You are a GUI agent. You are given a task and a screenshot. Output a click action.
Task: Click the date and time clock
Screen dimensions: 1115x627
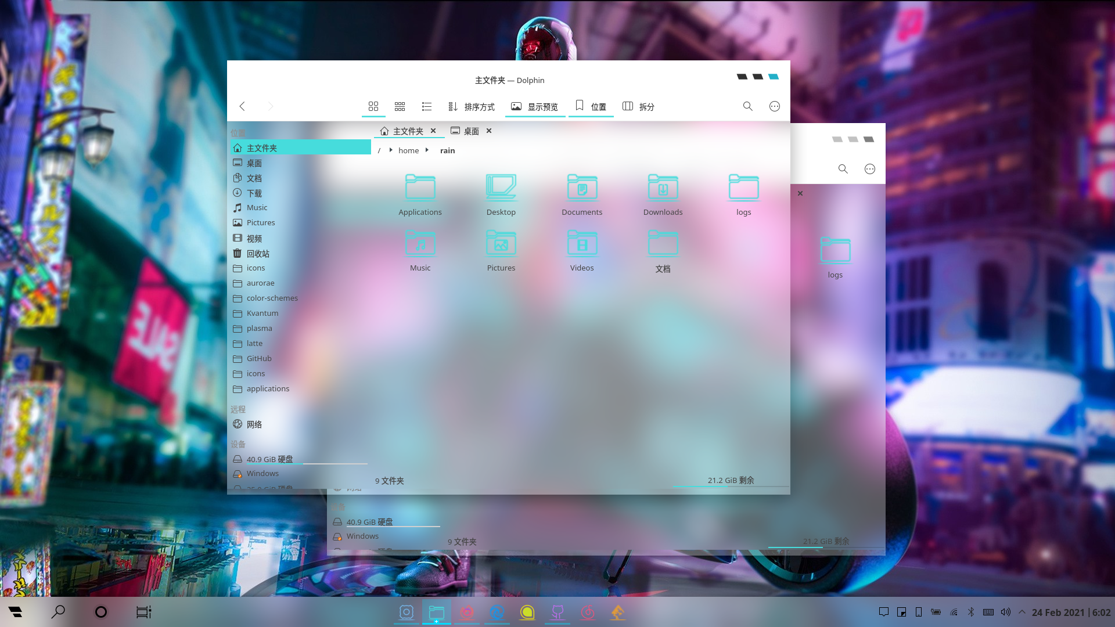(x=1071, y=612)
